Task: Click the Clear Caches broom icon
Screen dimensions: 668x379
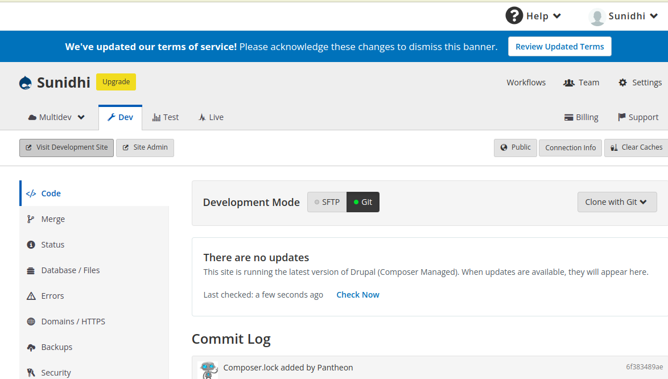Action: (614, 147)
